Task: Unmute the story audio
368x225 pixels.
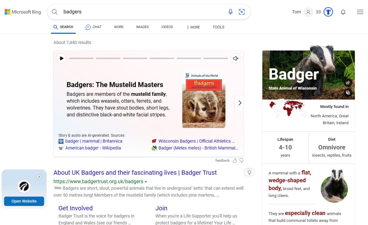Action: (x=236, y=58)
